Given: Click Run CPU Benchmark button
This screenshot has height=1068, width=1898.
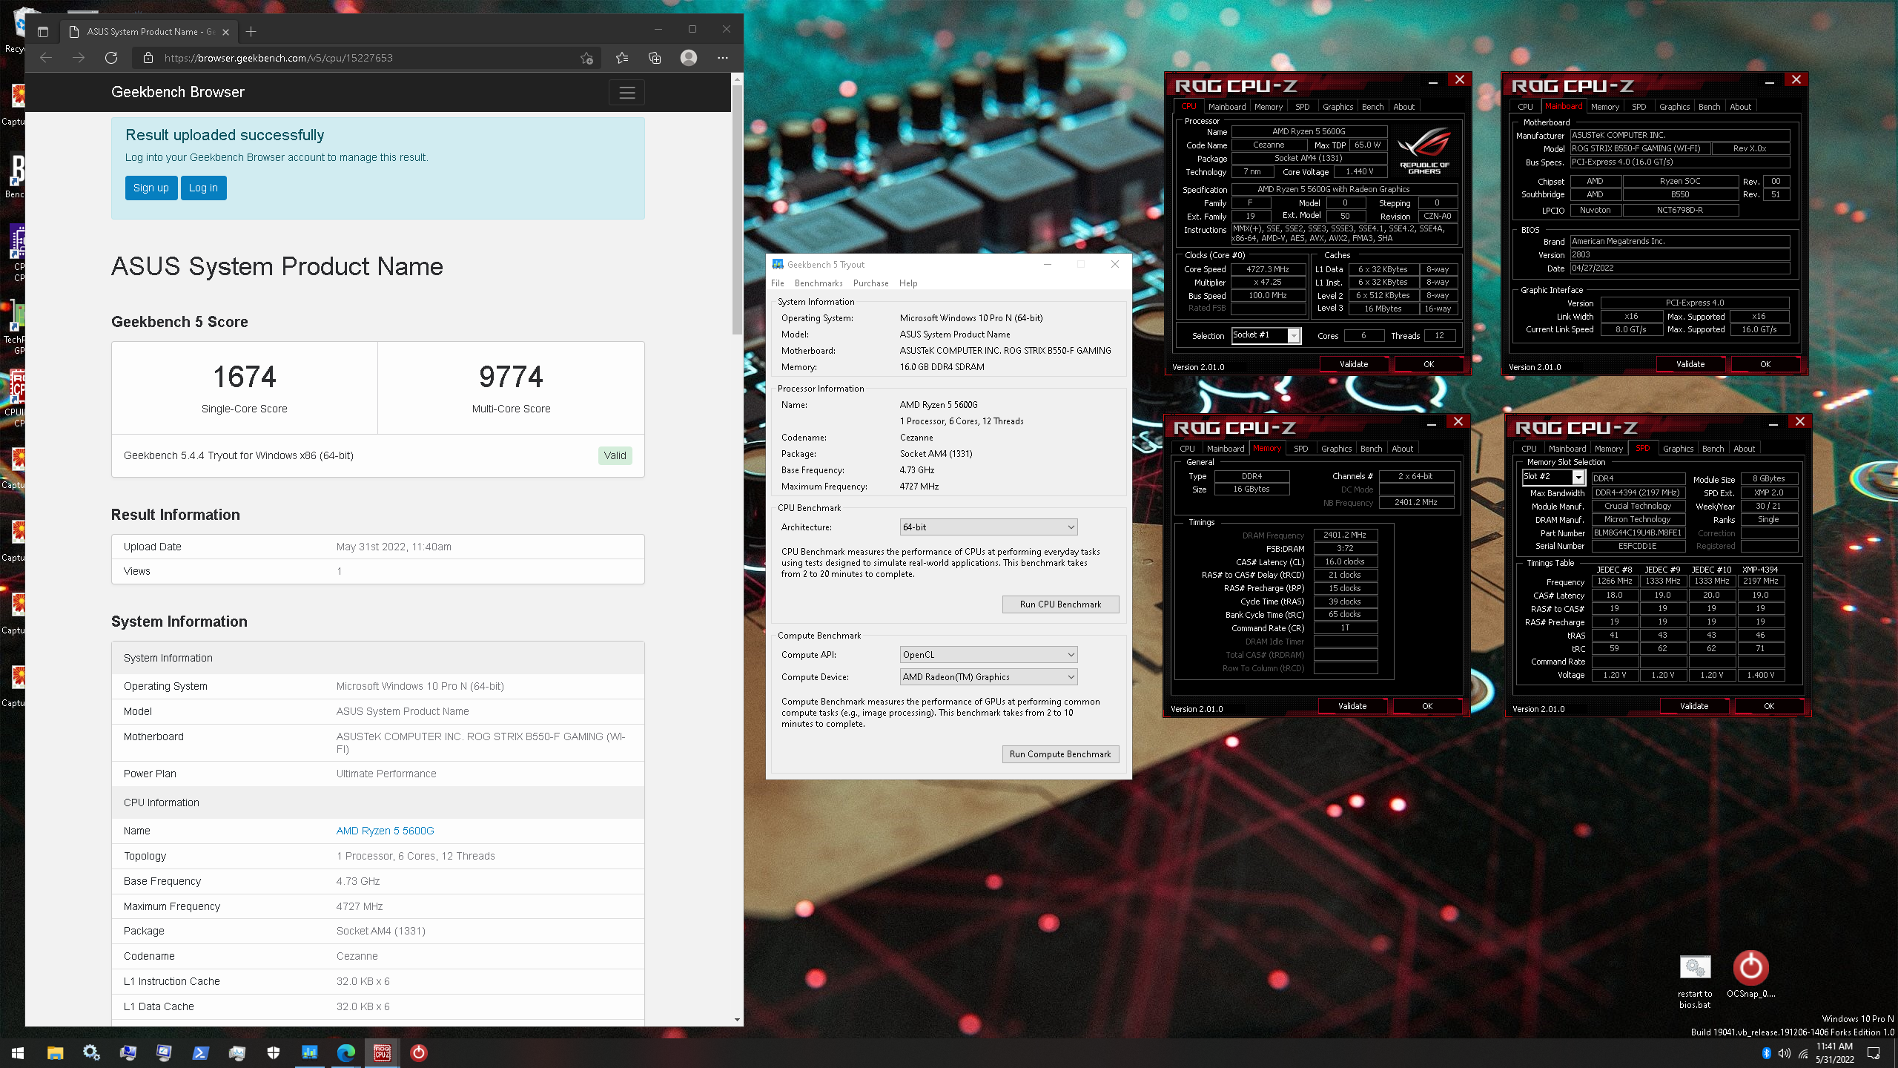Looking at the screenshot, I should (1060, 604).
